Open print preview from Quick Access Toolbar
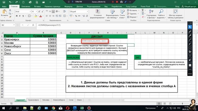 [37, 2]
